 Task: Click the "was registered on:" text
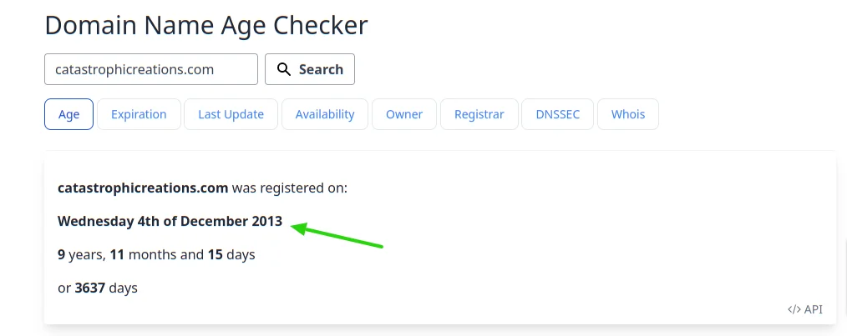290,188
